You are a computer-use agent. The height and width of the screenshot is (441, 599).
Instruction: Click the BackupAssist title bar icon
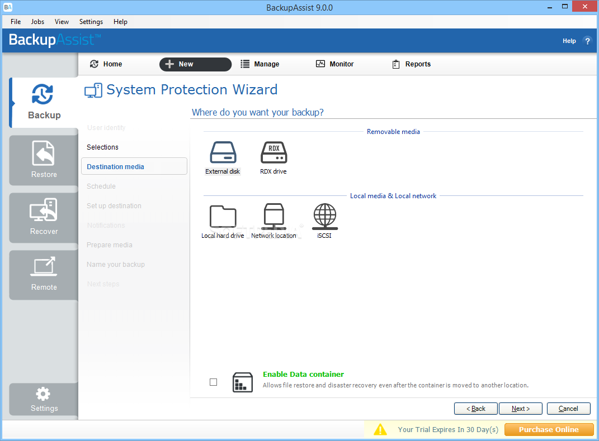click(x=8, y=7)
